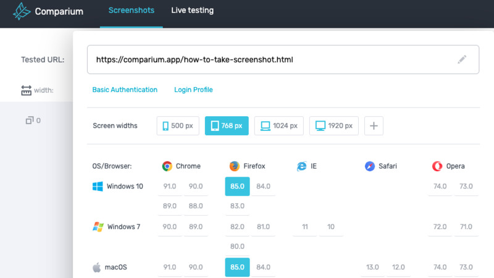
Task: Select Firefox 84.0 on macOS
Action: click(263, 267)
